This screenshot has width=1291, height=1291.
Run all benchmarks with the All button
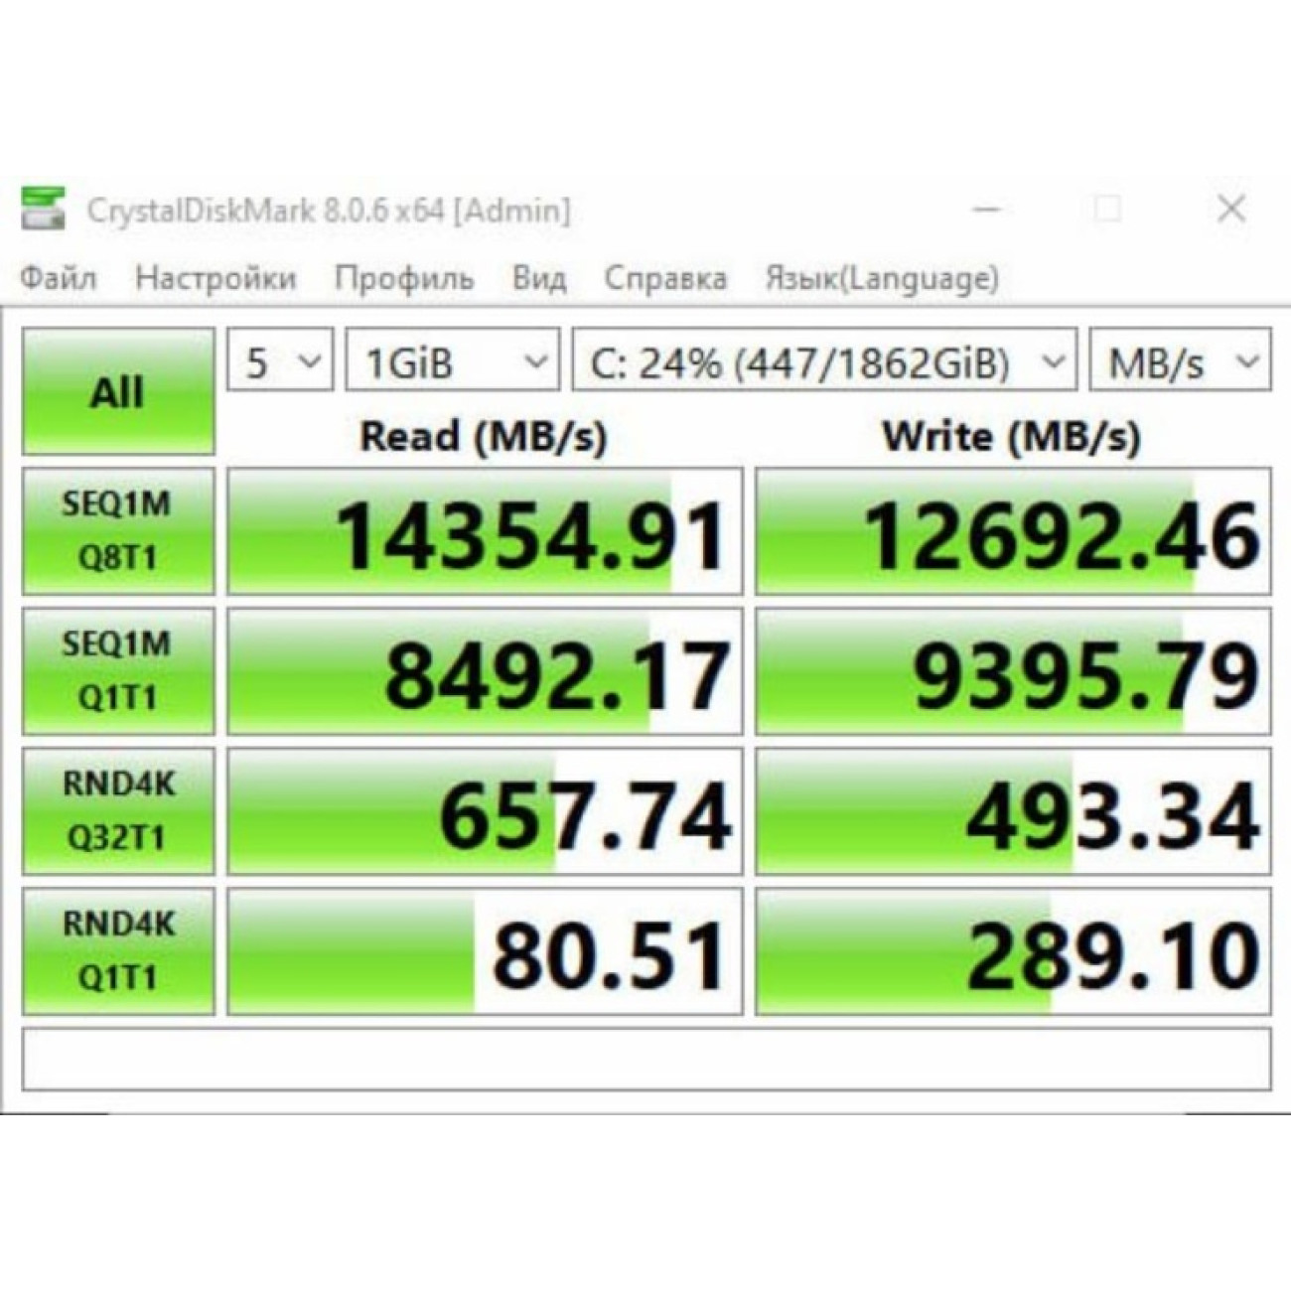(118, 391)
